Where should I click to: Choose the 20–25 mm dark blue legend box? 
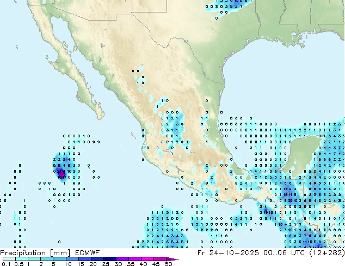(97, 259)
